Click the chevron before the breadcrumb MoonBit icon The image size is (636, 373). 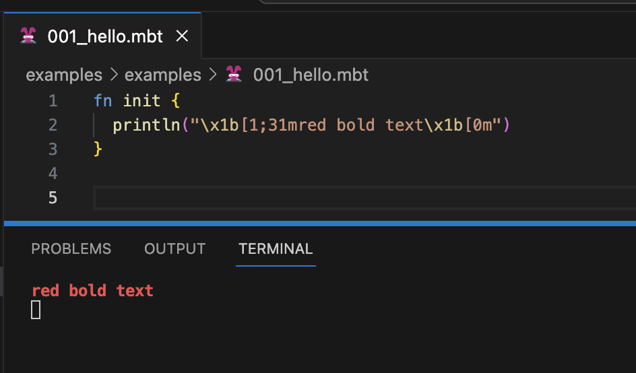[x=213, y=75]
